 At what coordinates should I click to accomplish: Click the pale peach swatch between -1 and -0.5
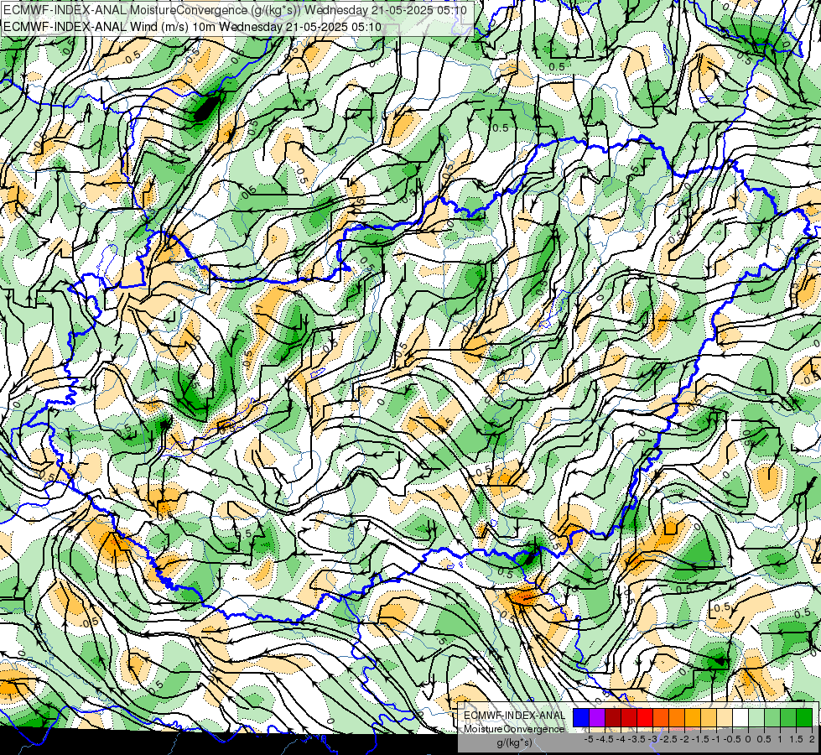pos(725,718)
